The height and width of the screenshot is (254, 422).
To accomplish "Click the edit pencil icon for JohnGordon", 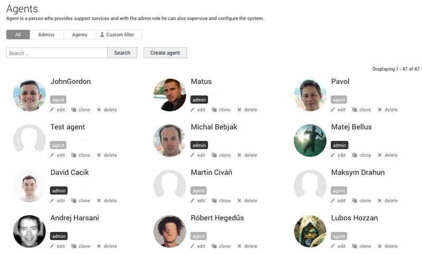I will [x=52, y=110].
